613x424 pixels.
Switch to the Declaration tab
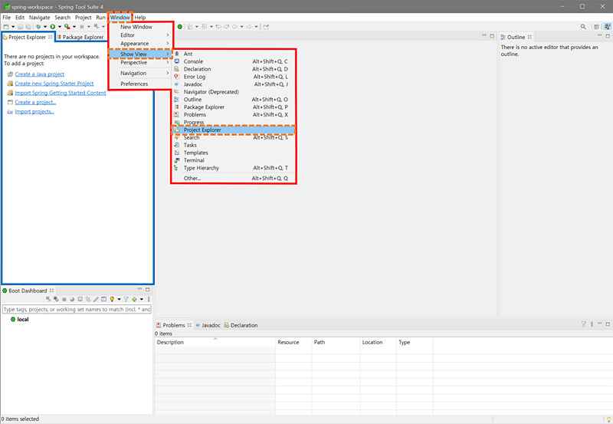point(241,325)
